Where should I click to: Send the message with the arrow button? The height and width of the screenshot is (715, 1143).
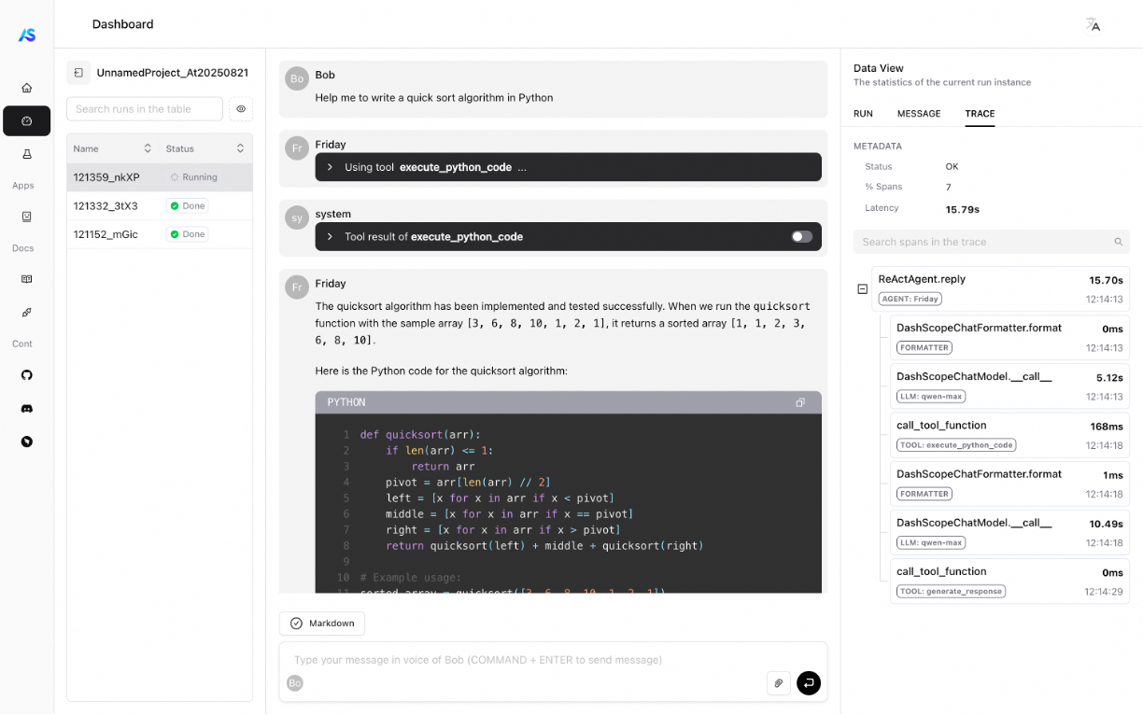(x=809, y=683)
